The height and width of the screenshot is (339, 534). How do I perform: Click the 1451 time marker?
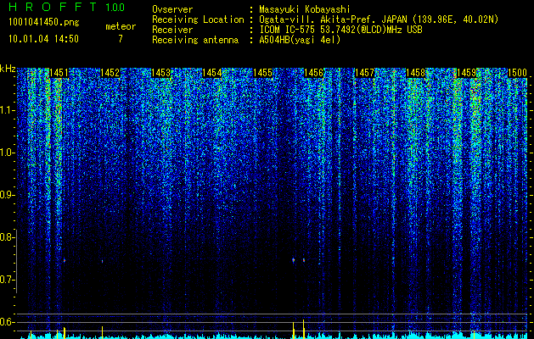click(59, 73)
